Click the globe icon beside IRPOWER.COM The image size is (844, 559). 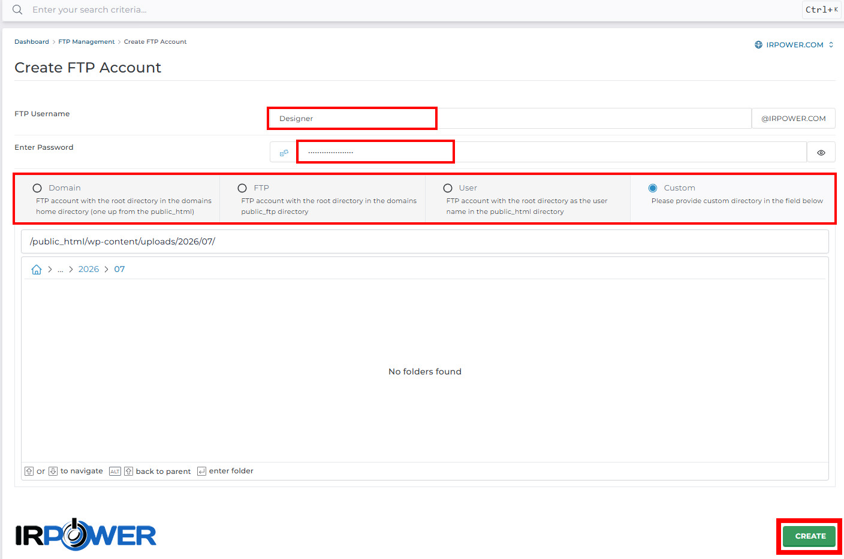(x=758, y=45)
